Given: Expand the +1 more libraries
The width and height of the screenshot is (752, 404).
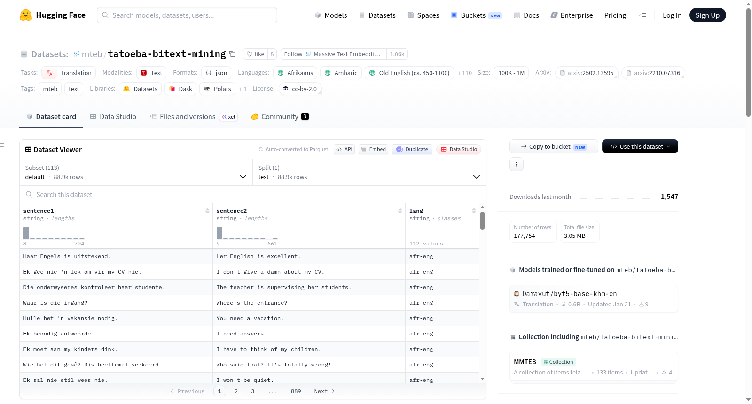Looking at the screenshot, I should [x=243, y=89].
